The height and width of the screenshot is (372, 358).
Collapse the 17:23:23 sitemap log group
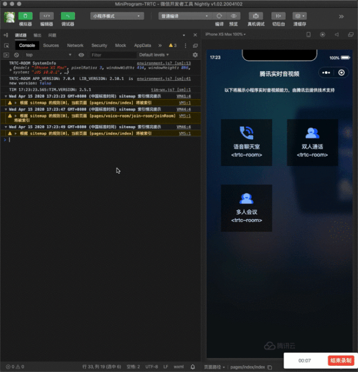[6, 96]
